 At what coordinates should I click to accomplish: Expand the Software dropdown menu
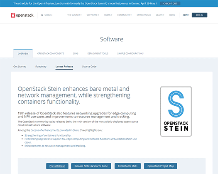(x=93, y=15)
